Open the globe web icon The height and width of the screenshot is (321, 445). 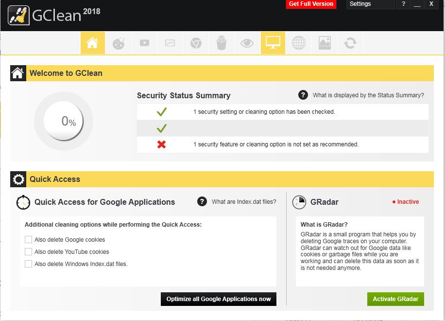[298, 43]
